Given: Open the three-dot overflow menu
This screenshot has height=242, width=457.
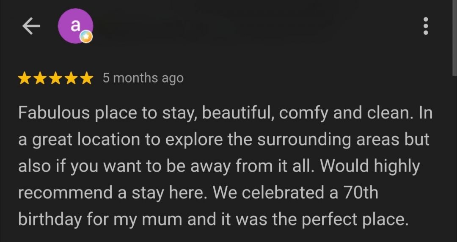Looking at the screenshot, I should [426, 26].
